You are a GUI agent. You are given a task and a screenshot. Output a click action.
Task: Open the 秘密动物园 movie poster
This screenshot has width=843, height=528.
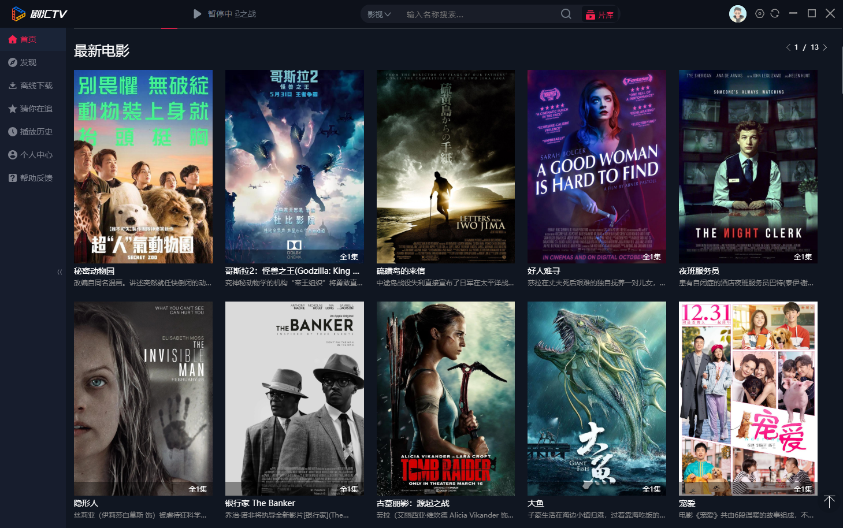(x=143, y=167)
